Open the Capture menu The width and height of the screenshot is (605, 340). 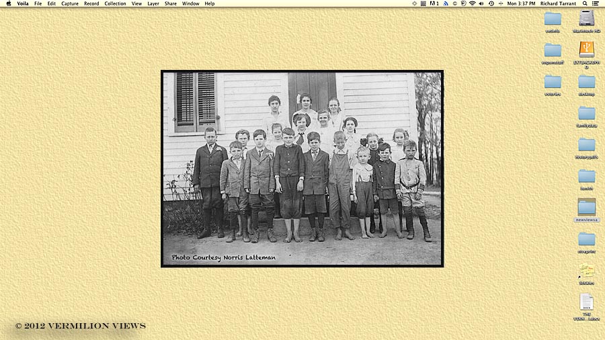point(70,3)
